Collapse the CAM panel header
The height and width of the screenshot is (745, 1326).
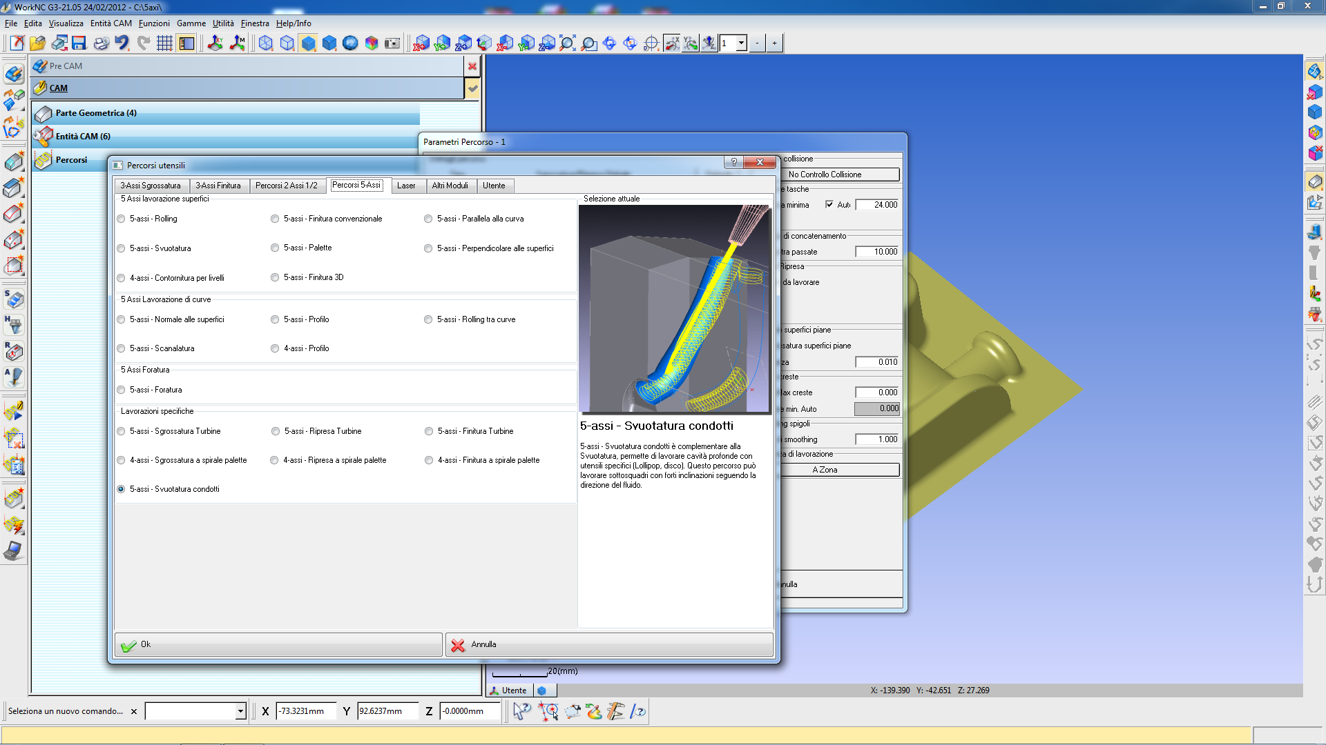(x=247, y=88)
